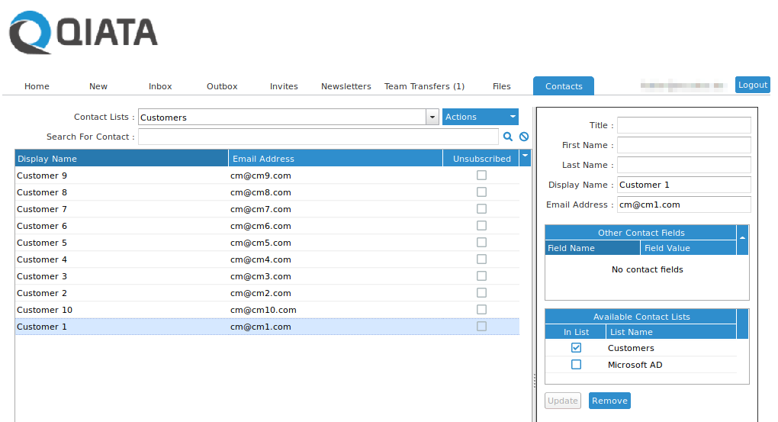The image size is (778, 422).
Task: Sort by Display Name column header
Action: click(122, 159)
